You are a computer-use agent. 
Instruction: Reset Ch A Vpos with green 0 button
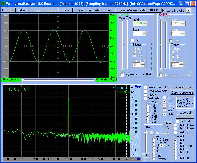click(x=123, y=71)
